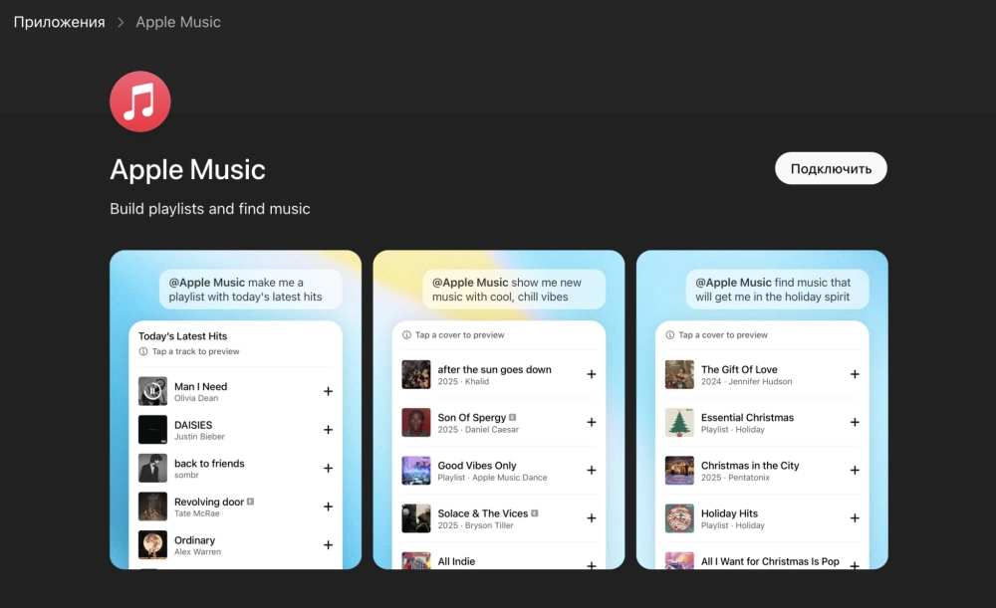This screenshot has height=608, width=996.
Task: Add Revolving door using plus icon
Action: 328,507
